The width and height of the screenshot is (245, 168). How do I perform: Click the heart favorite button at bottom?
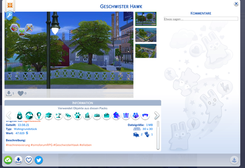click(29, 160)
